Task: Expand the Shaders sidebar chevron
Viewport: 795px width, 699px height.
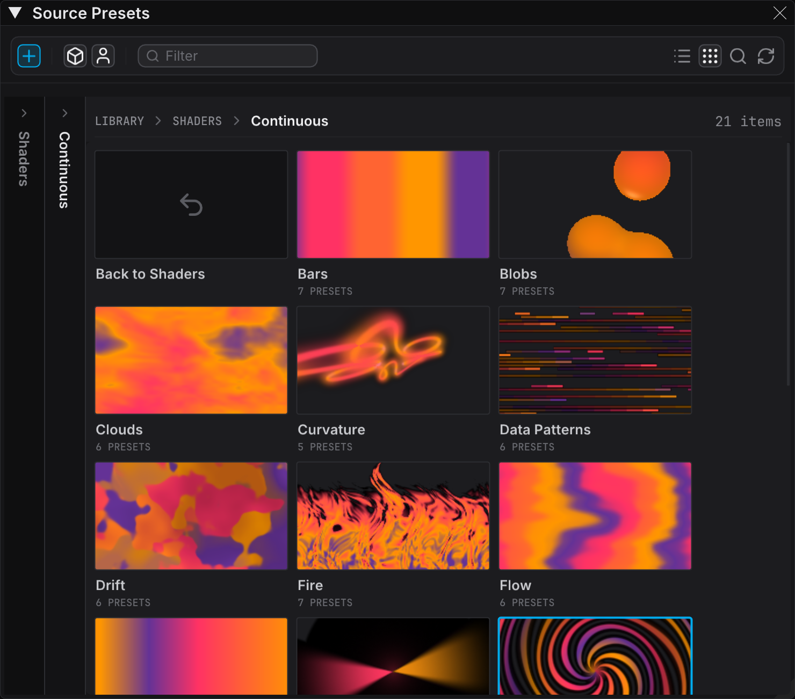Action: click(24, 113)
